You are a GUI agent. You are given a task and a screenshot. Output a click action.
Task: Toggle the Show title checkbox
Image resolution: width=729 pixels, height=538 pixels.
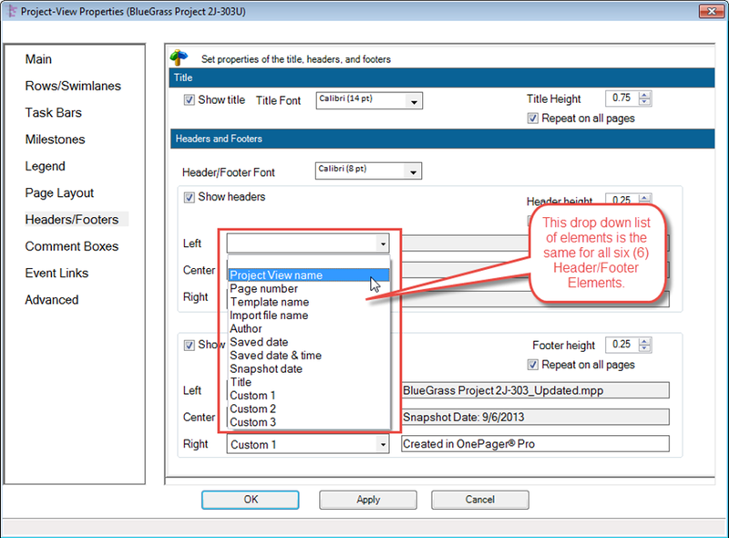coord(190,100)
